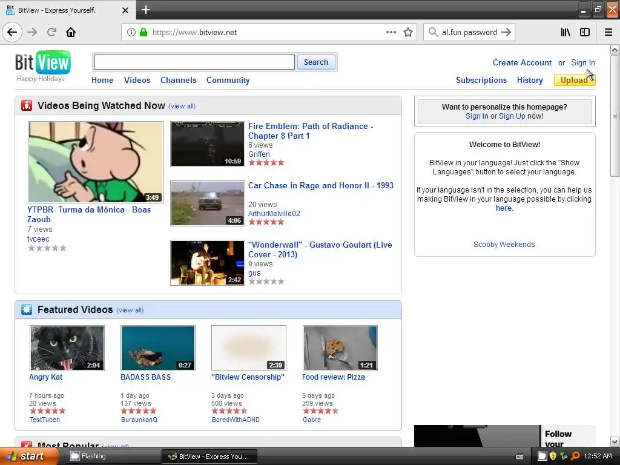
Task: Click the grey star rating under tvceec
Action: 47,248
